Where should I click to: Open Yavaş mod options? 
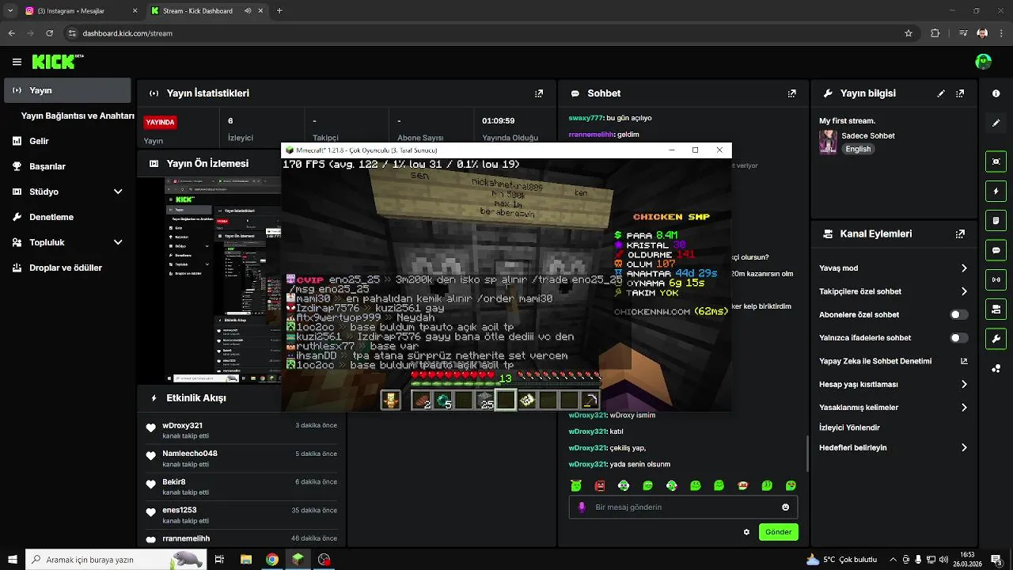893,268
